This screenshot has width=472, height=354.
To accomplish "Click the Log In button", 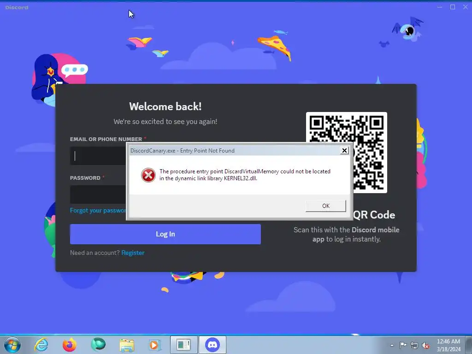I will [165, 234].
